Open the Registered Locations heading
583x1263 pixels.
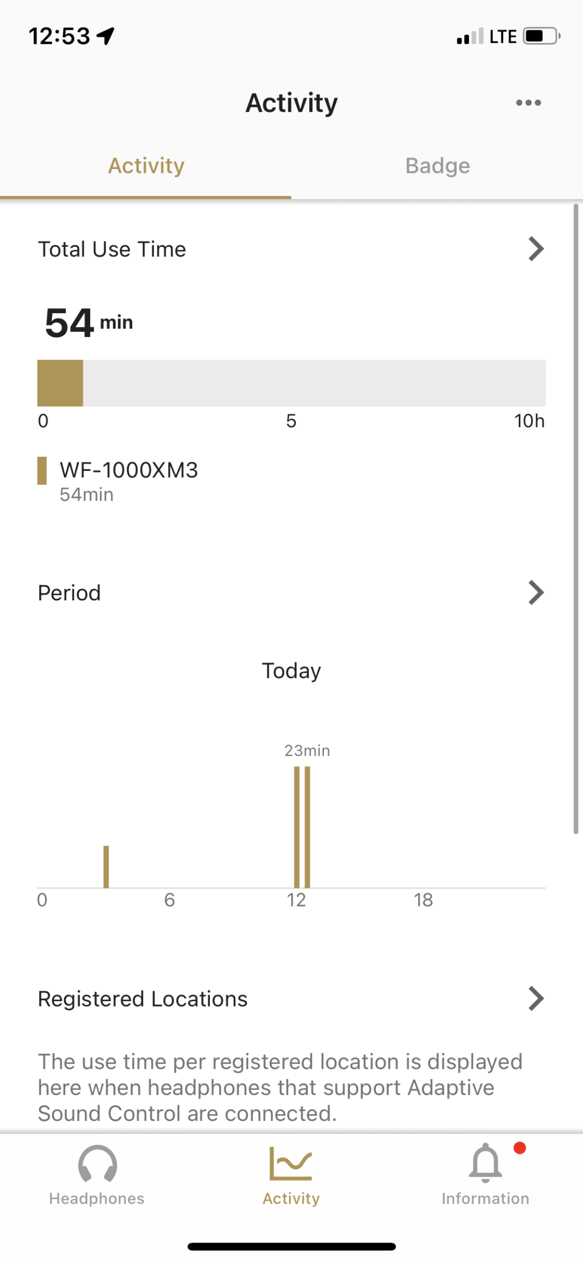143,999
